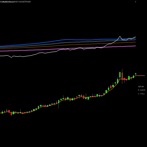The image size is (147, 147).
Task: Select the thick blue moving average line
Action: 68,40
